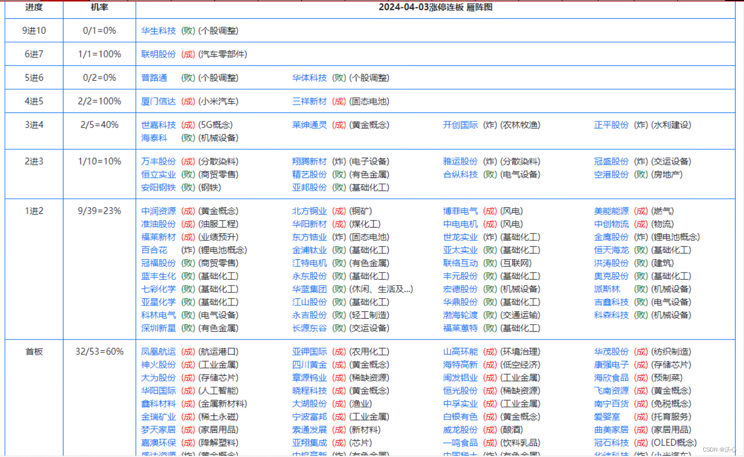Open the 洪涛股份 stock link
This screenshot has height=457, width=744.
pyautogui.click(x=611, y=263)
